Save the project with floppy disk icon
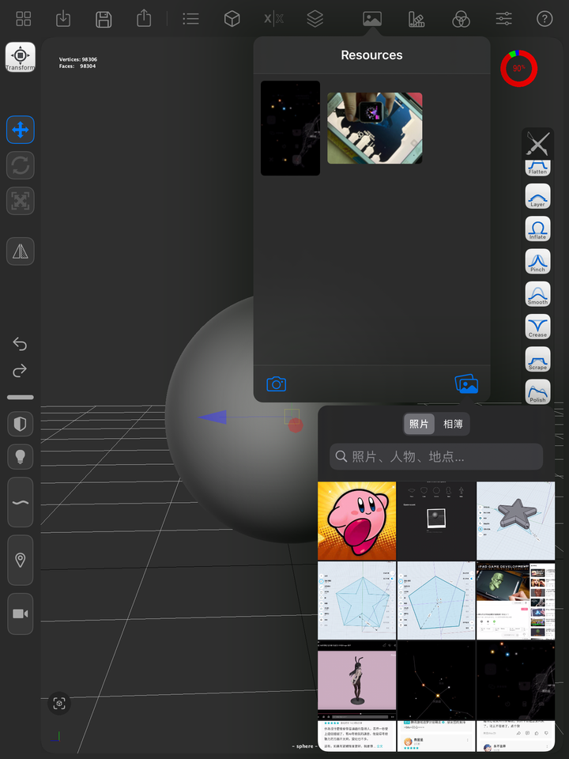569x759 pixels. [104, 19]
